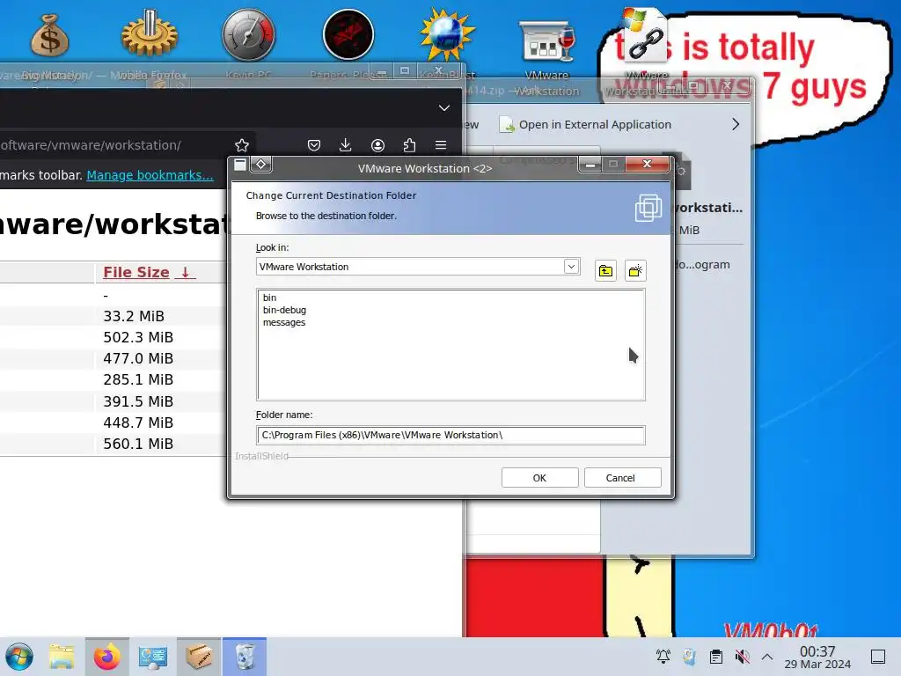Open Firefox hamburger menu

(x=441, y=145)
